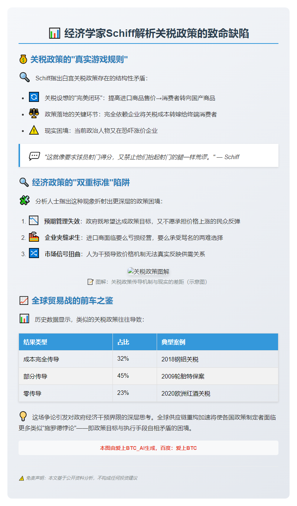
Task: Click the light bulb icon beside 这场争论引发
Action: [23, 416]
